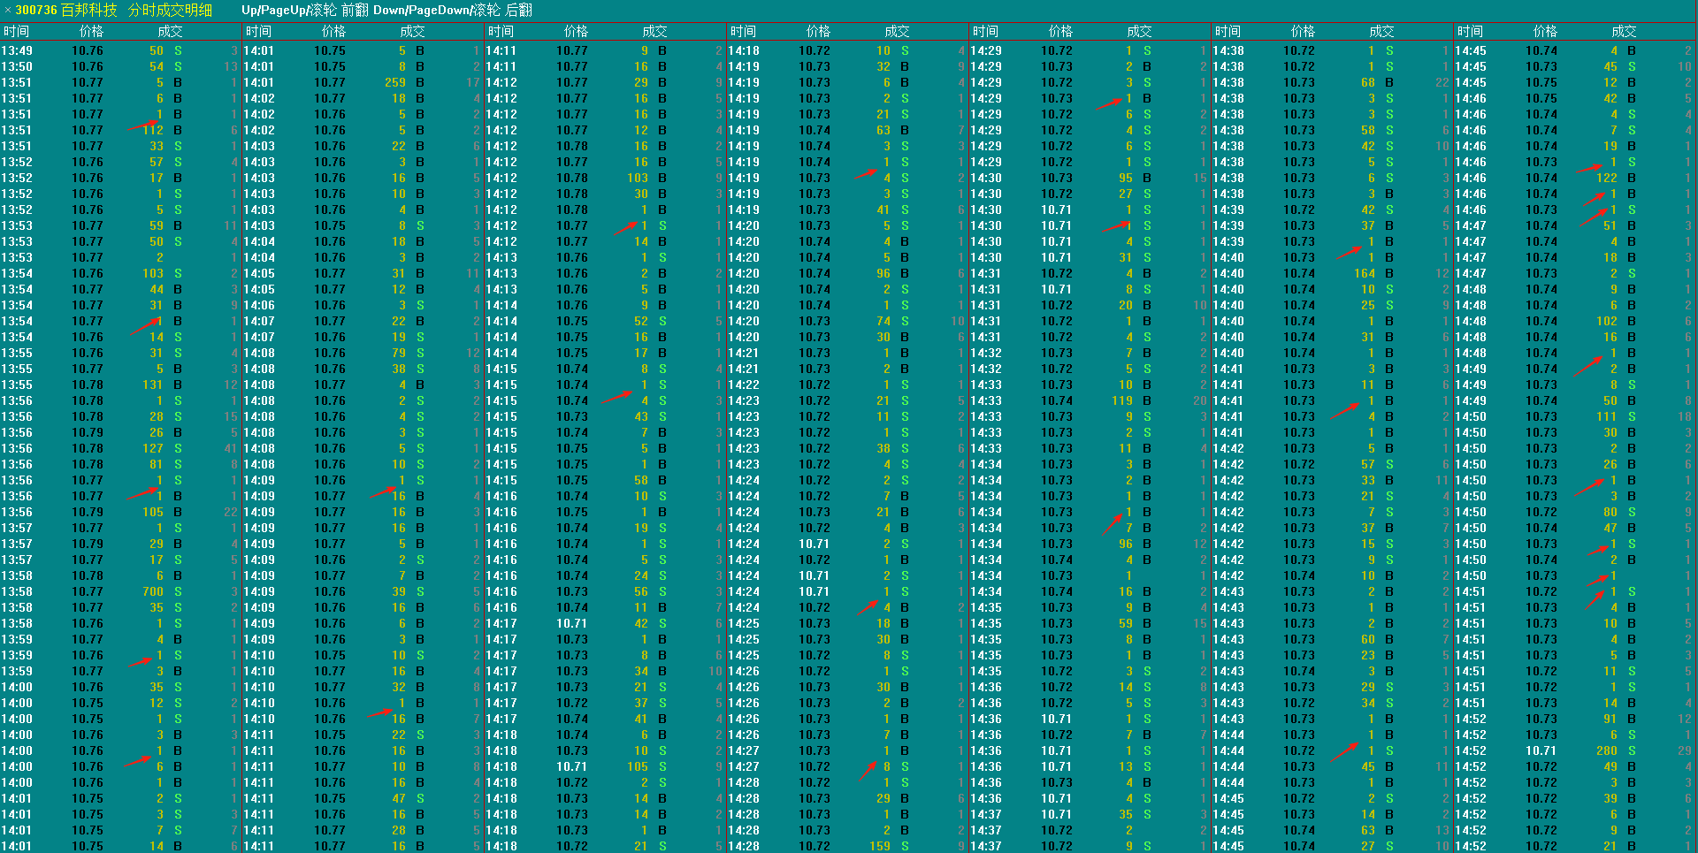Click price 10.71 in the 14:52 row
The image size is (1698, 853).
(x=1541, y=750)
